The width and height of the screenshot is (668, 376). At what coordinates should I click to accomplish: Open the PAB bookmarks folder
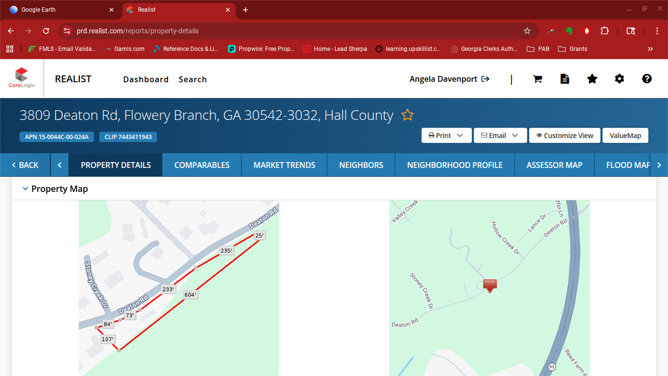(x=538, y=49)
